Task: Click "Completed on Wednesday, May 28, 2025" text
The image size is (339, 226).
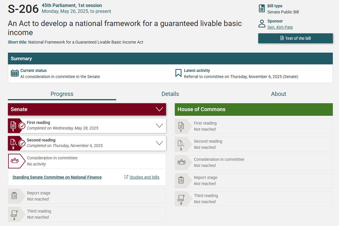Action: [62, 128]
